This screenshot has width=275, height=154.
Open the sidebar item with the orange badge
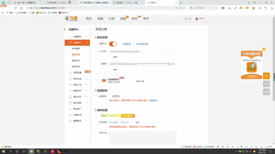click(77, 73)
